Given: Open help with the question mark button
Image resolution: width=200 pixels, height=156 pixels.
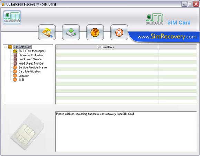Looking at the screenshot, I should pos(95,32).
